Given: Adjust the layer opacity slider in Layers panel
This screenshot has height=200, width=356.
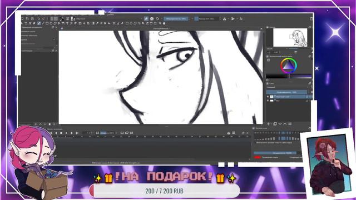Looking at the screenshot, I should pos(286,92).
